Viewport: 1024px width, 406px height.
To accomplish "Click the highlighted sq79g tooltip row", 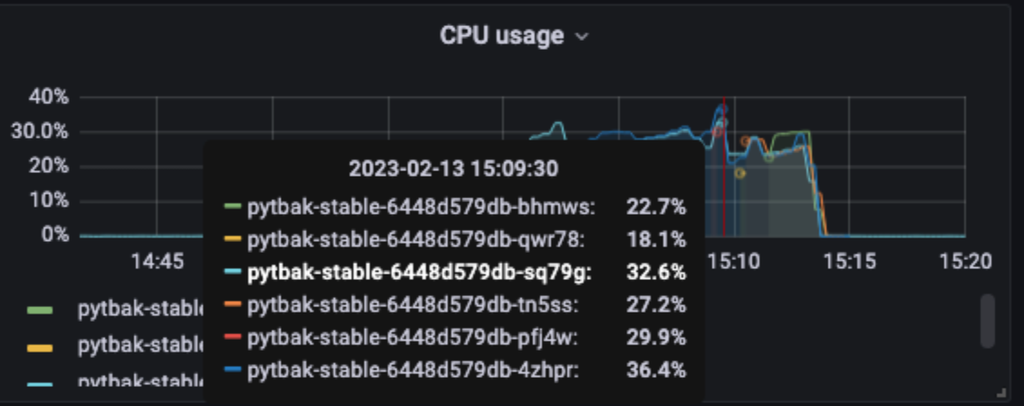I will pyautogui.click(x=455, y=272).
